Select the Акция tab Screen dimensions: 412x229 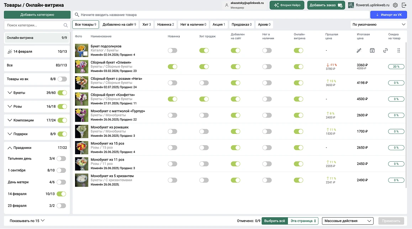pyautogui.click(x=218, y=25)
